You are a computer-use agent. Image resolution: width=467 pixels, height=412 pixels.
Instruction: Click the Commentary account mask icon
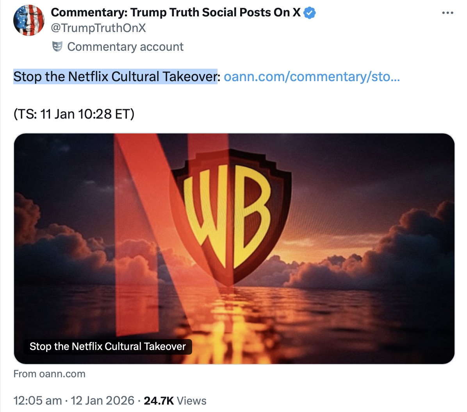click(x=57, y=47)
